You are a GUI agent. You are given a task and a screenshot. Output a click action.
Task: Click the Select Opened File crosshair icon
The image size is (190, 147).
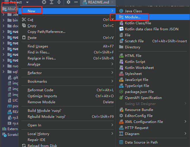tap(44, 2)
